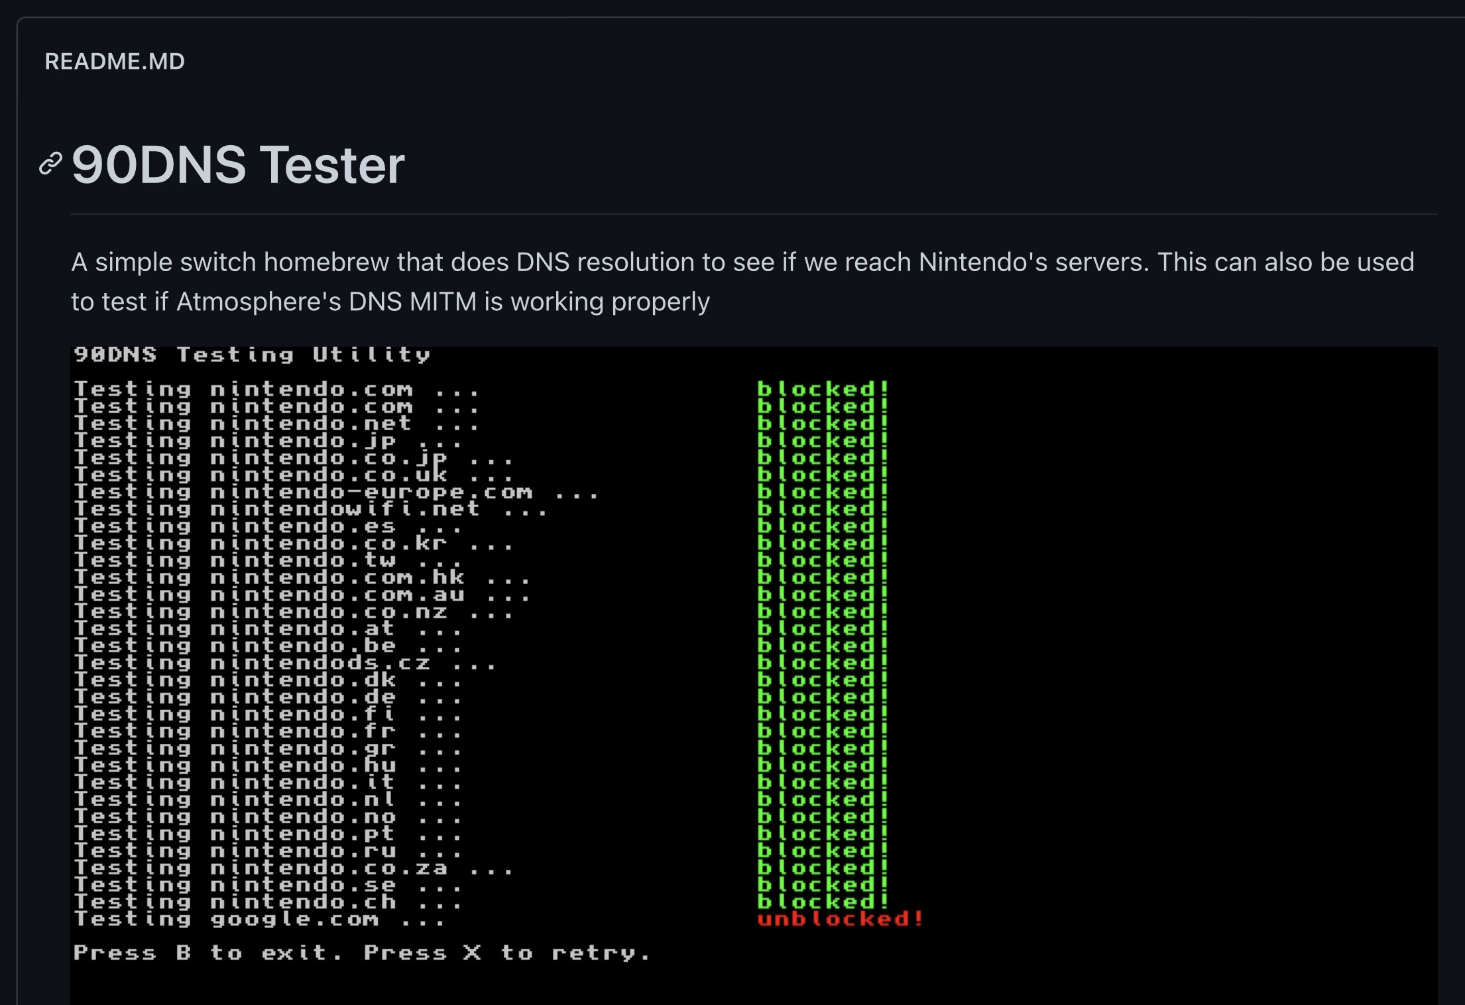Screen dimensions: 1465x1005
Task: Click the "Testing nintendo.com.hk ..." line
Action: [x=302, y=578]
